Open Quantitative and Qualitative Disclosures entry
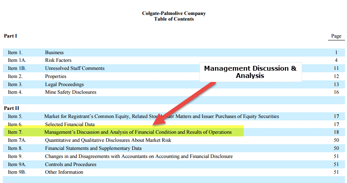This screenshot has width=347, height=183. point(108,140)
